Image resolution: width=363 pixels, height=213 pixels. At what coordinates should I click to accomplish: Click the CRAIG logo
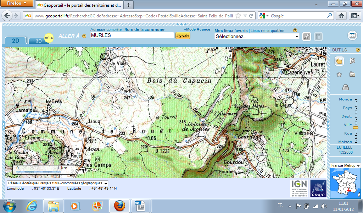tap(318, 188)
